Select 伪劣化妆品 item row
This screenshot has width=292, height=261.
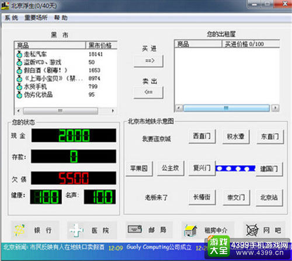(66, 95)
